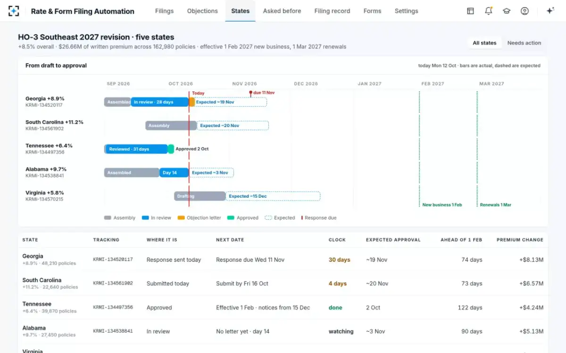Switch to Needs action filter

click(524, 43)
